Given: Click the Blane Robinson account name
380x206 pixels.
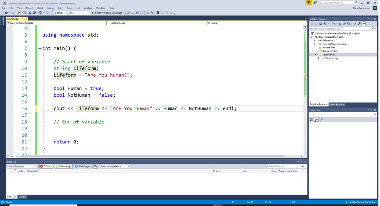Looking at the screenshot, I should (x=360, y=8).
